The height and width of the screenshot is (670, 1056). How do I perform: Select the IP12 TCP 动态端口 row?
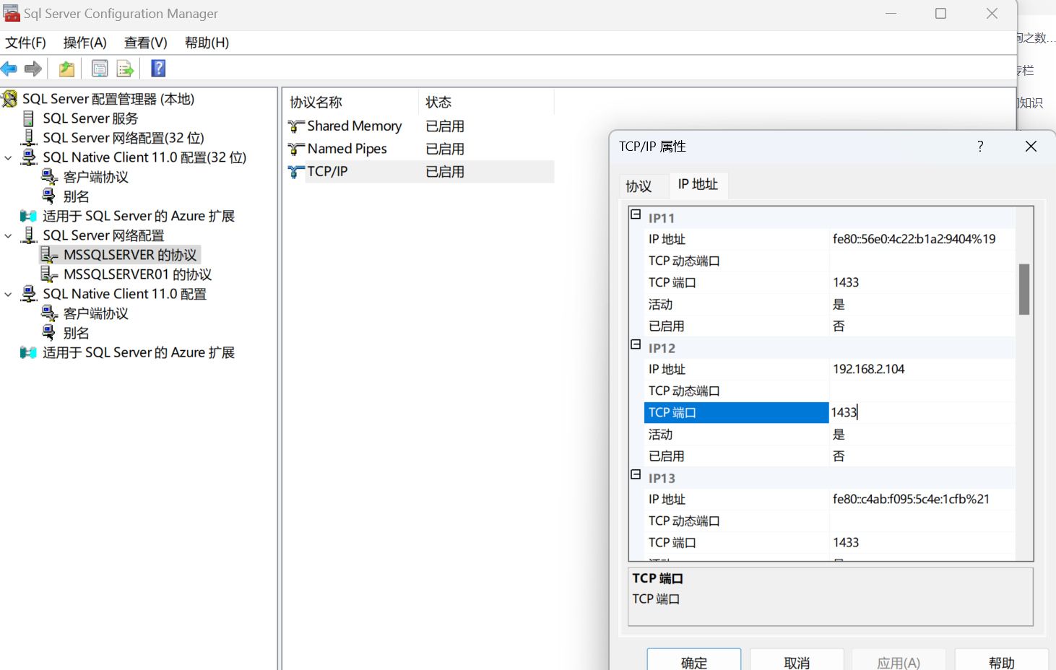click(829, 391)
